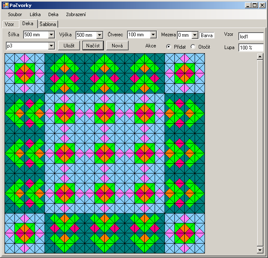The image size is (268, 258).
Task: Expand the Mezera gap dropdown
Action: (x=195, y=35)
